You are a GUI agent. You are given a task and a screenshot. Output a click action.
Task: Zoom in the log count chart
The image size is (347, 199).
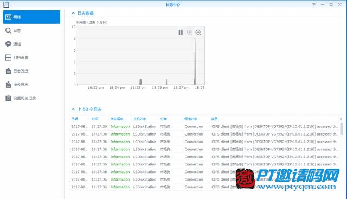(189, 33)
